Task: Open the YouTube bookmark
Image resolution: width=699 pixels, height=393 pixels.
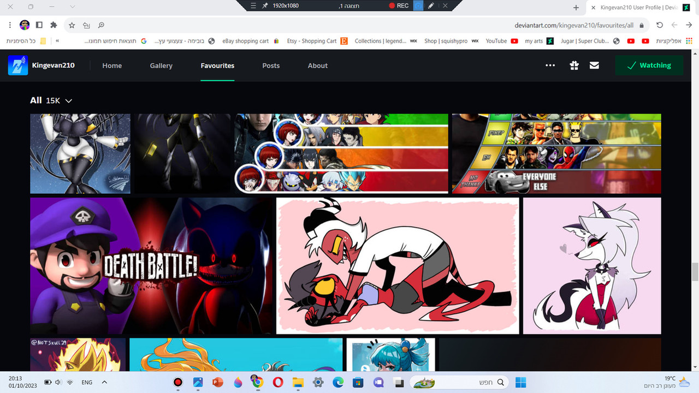Action: pos(502,41)
